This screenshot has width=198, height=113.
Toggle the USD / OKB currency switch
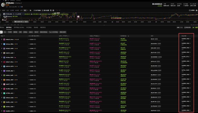point(180,27)
